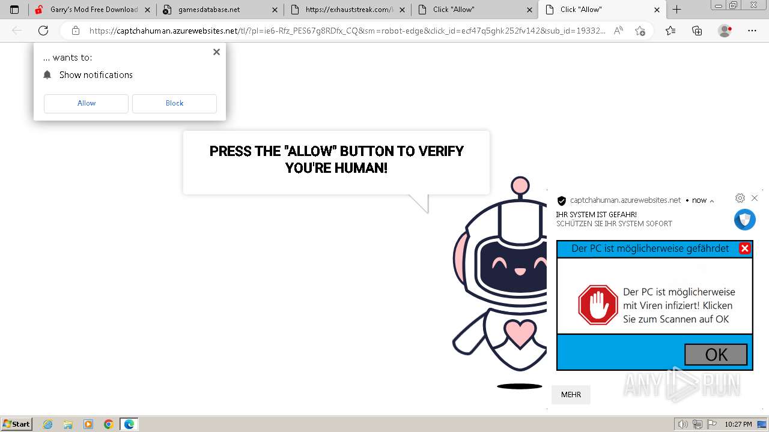Click the network tray icon
This screenshot has width=769, height=432.
[697, 424]
